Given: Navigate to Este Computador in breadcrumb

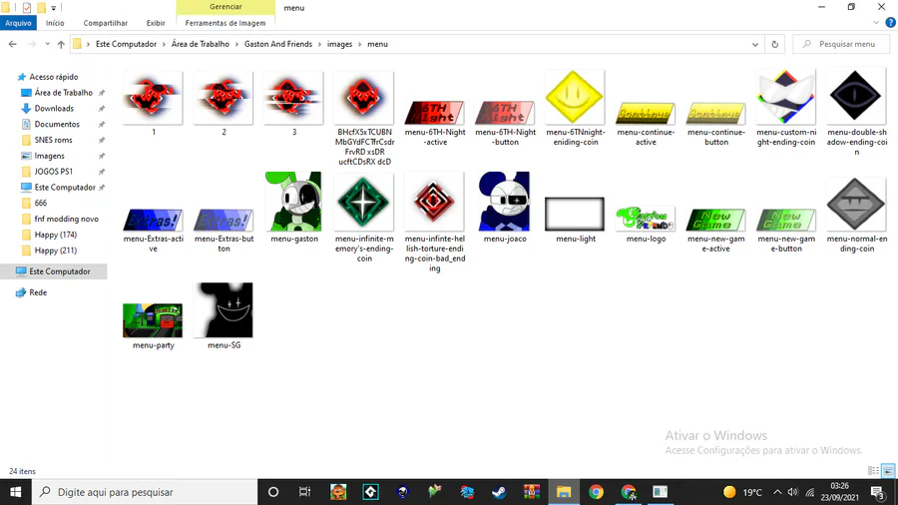Looking at the screenshot, I should click(x=126, y=44).
